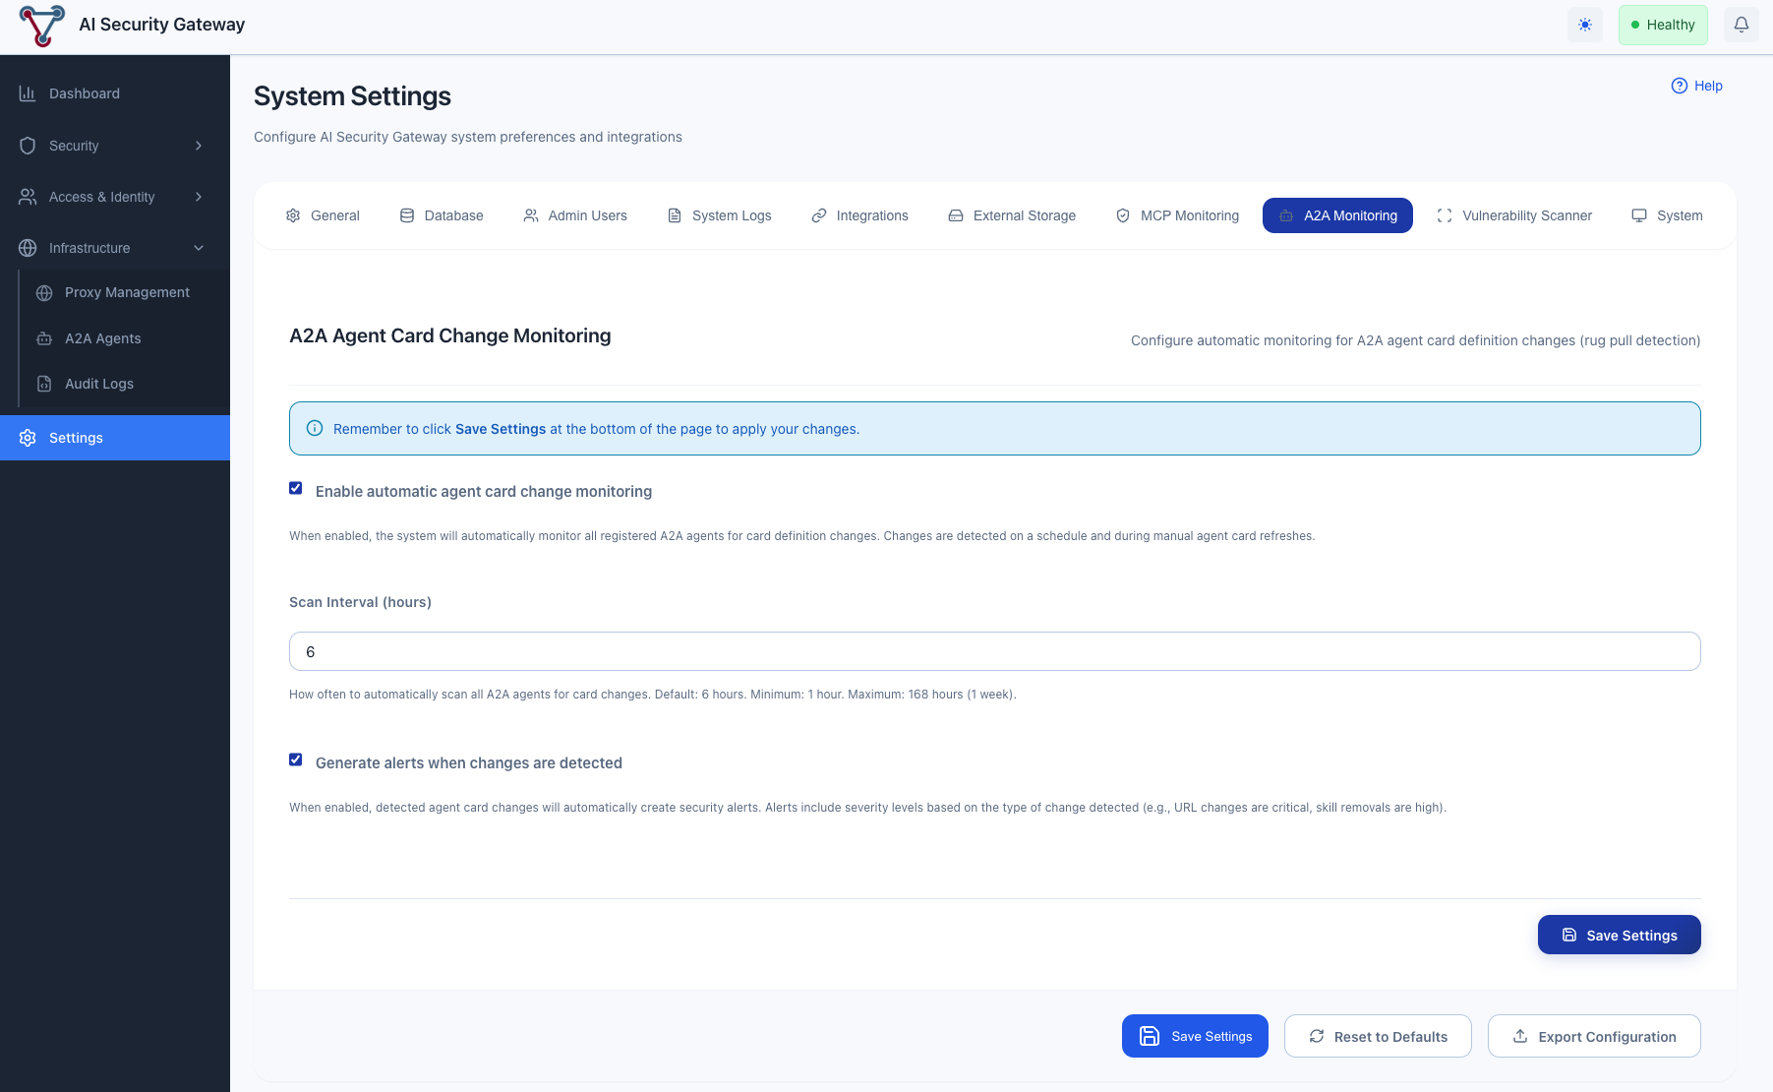The width and height of the screenshot is (1773, 1092).
Task: Open the notifications bell
Action: (1741, 25)
